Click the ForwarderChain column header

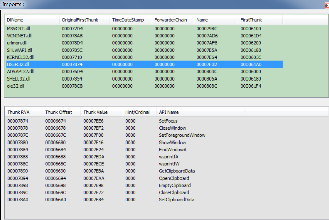173,20
